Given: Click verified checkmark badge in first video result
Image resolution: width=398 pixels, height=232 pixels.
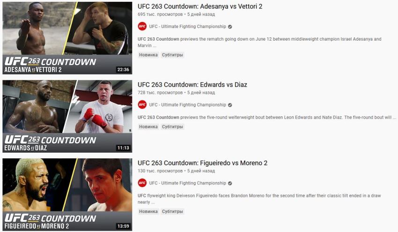Looking at the screenshot, I should click(230, 27).
